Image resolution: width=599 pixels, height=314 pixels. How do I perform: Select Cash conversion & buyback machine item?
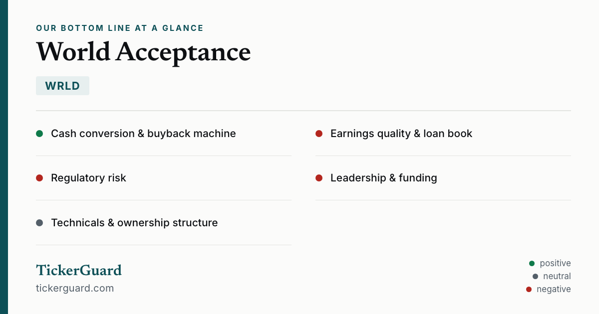tap(164, 134)
